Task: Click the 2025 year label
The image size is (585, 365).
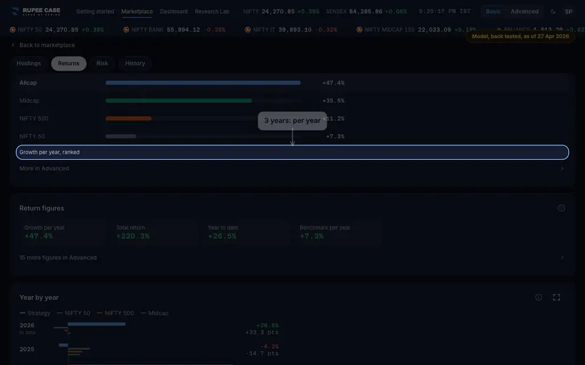Action: tap(27, 350)
